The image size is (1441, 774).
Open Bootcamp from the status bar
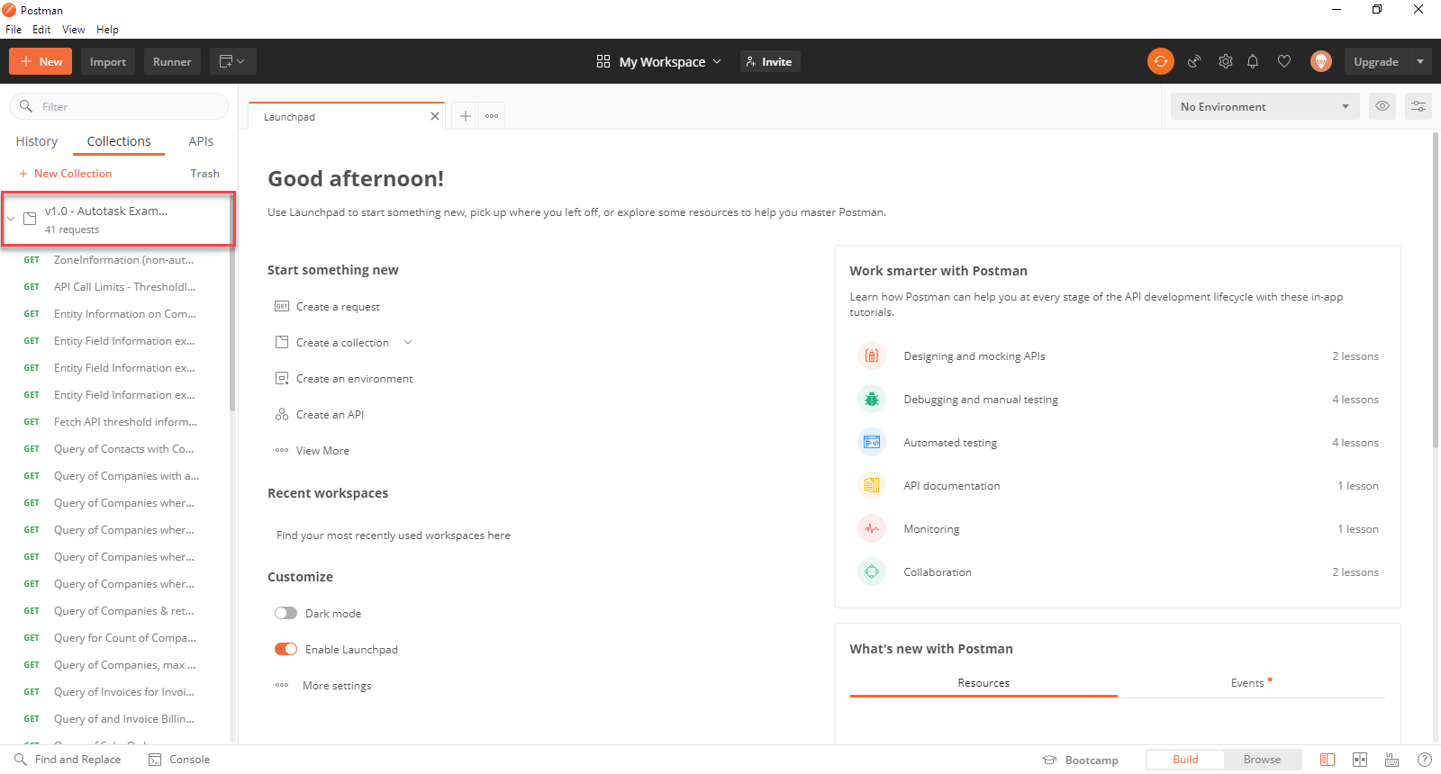click(x=1081, y=760)
